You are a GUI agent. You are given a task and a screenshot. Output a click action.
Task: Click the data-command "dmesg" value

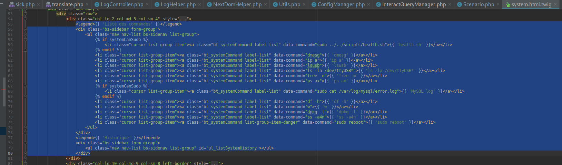pyautogui.click(x=313, y=55)
